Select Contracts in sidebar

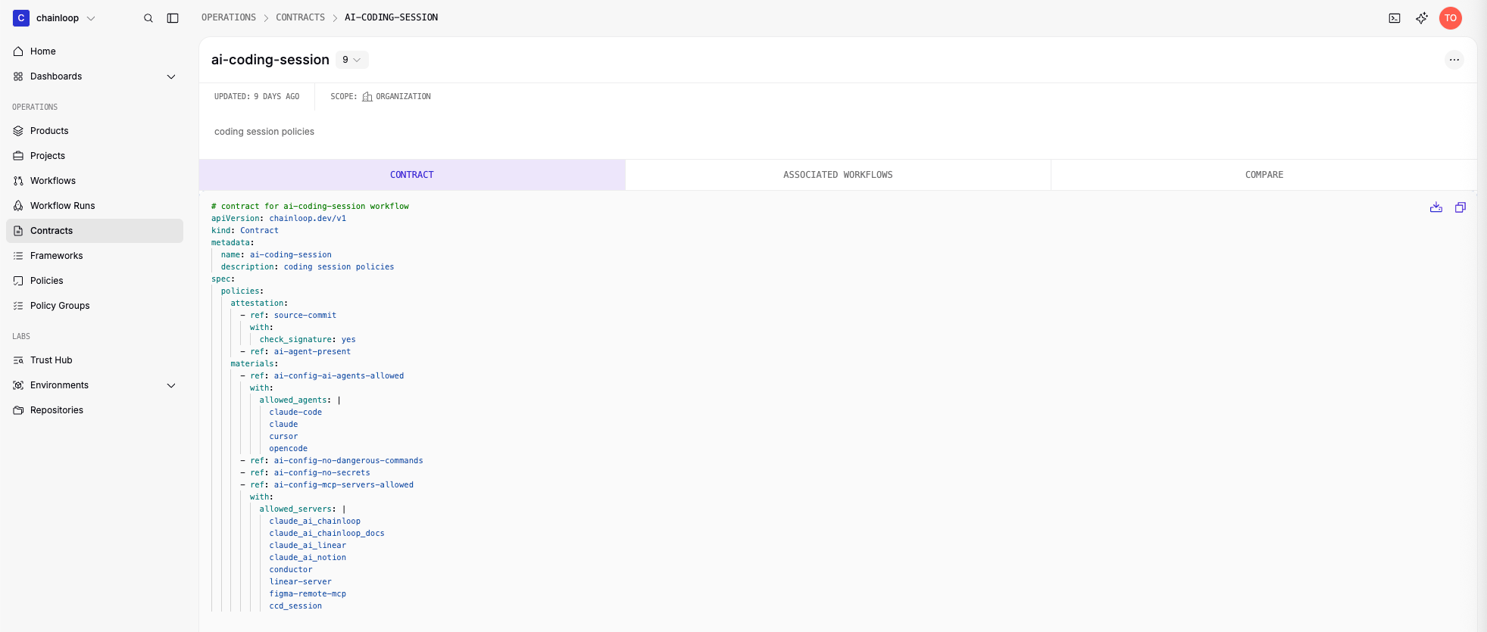pyautogui.click(x=95, y=231)
